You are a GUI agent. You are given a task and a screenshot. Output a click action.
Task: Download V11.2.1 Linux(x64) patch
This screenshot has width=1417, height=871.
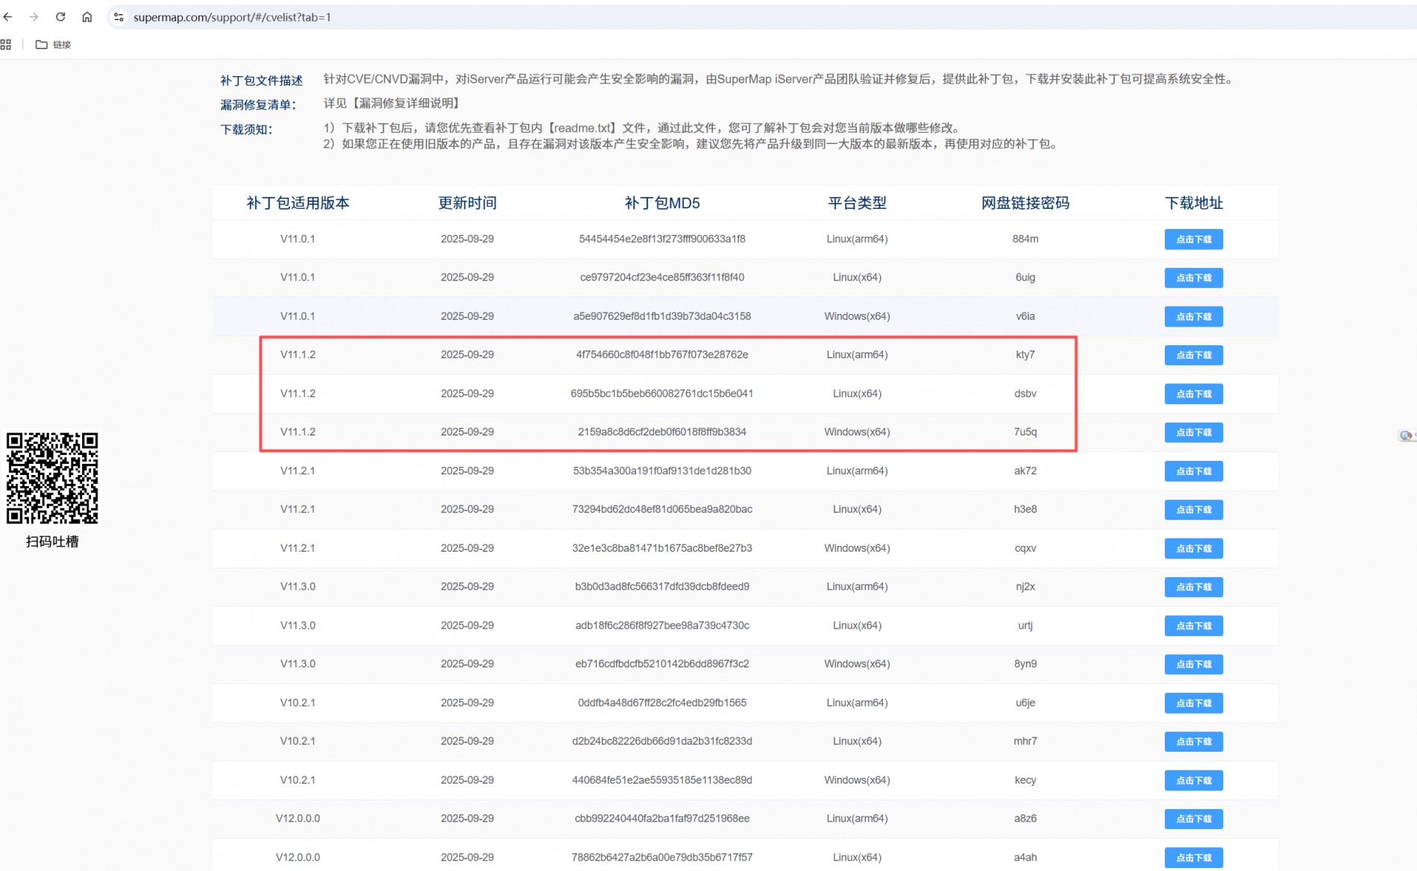pos(1193,510)
